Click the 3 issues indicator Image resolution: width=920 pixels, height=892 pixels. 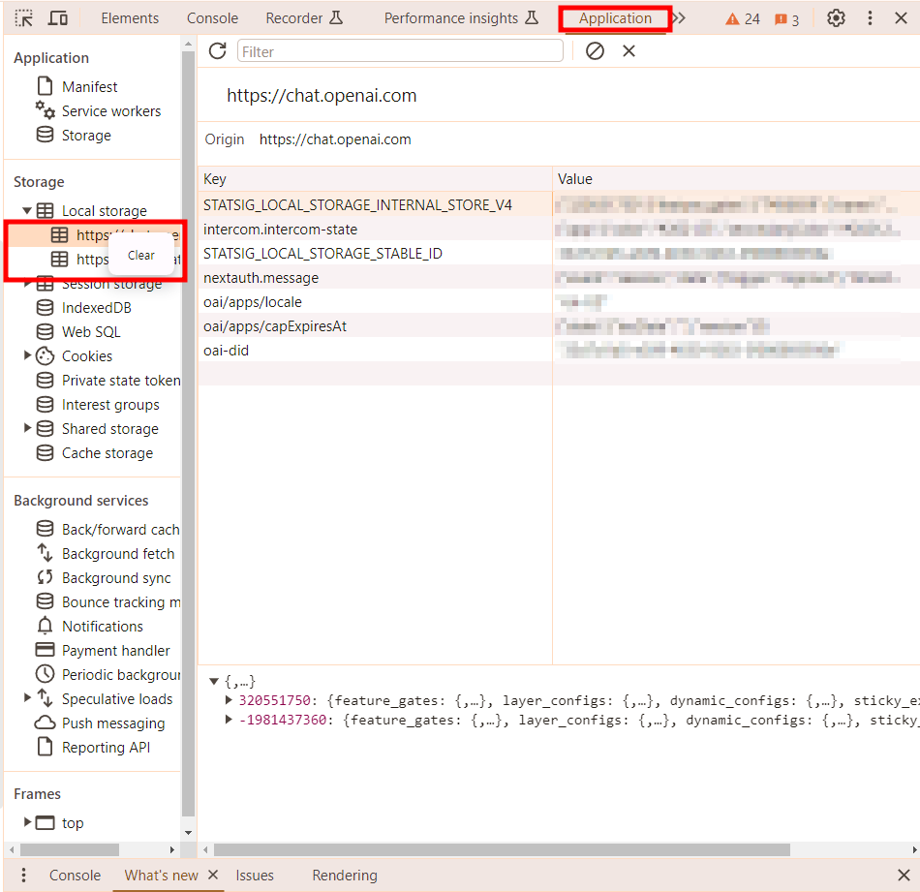[786, 20]
